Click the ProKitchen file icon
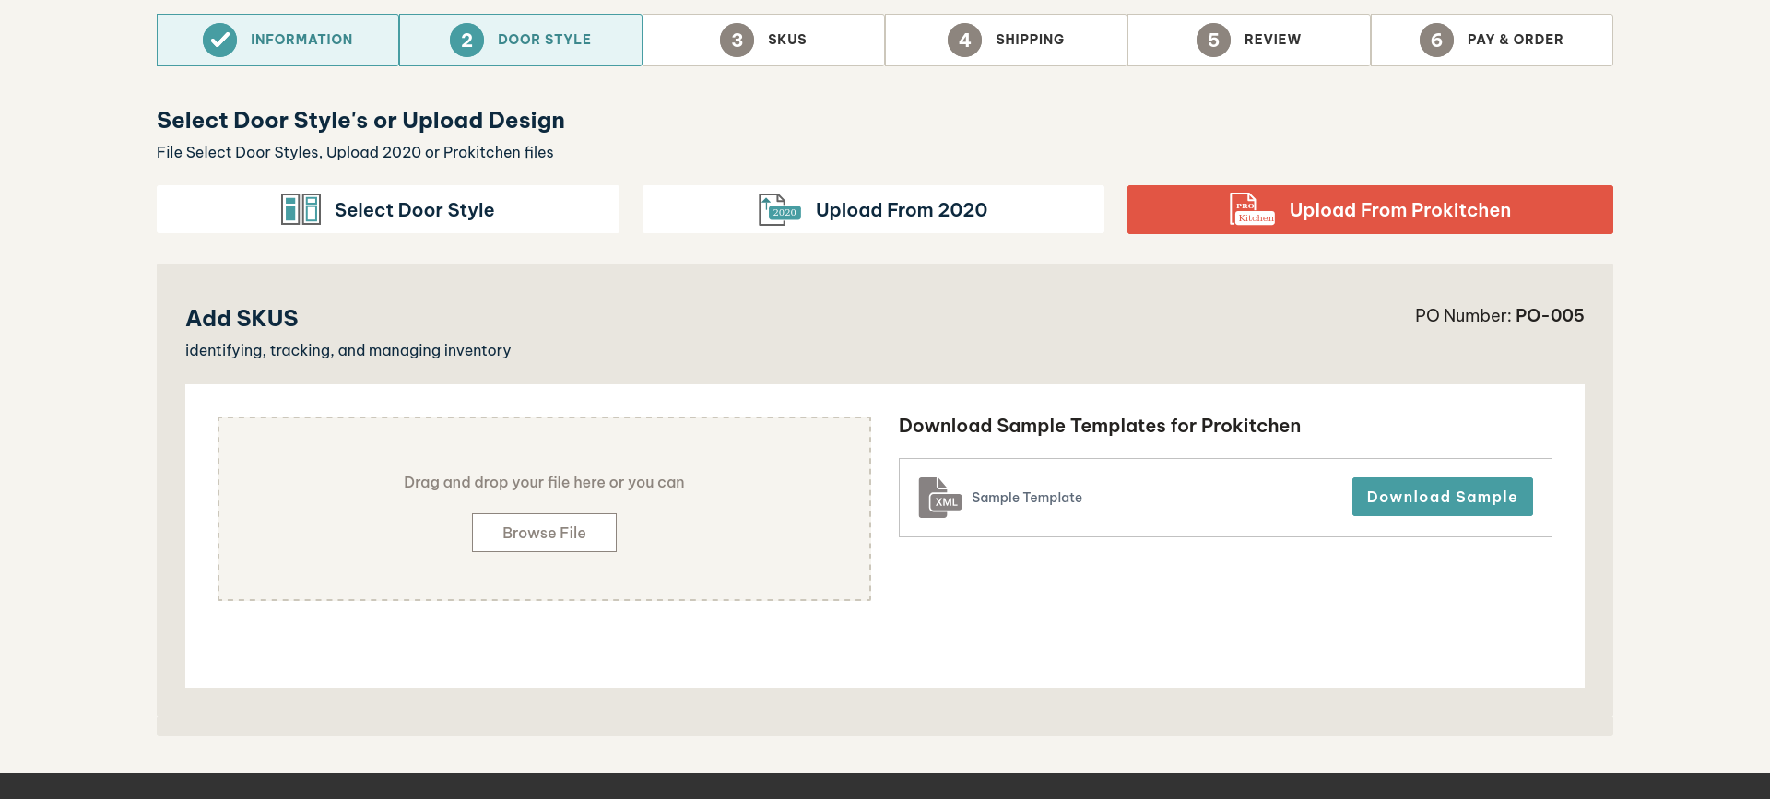Image resolution: width=1770 pixels, height=799 pixels. (x=1252, y=209)
